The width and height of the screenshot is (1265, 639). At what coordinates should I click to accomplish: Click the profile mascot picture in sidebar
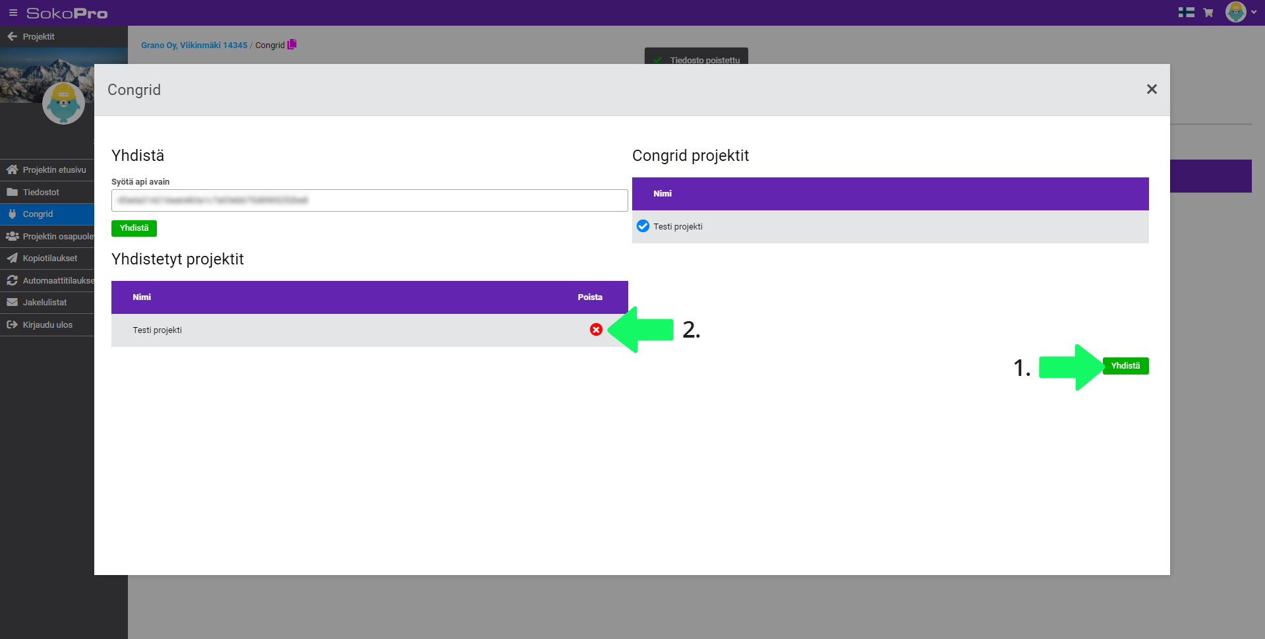(x=63, y=104)
